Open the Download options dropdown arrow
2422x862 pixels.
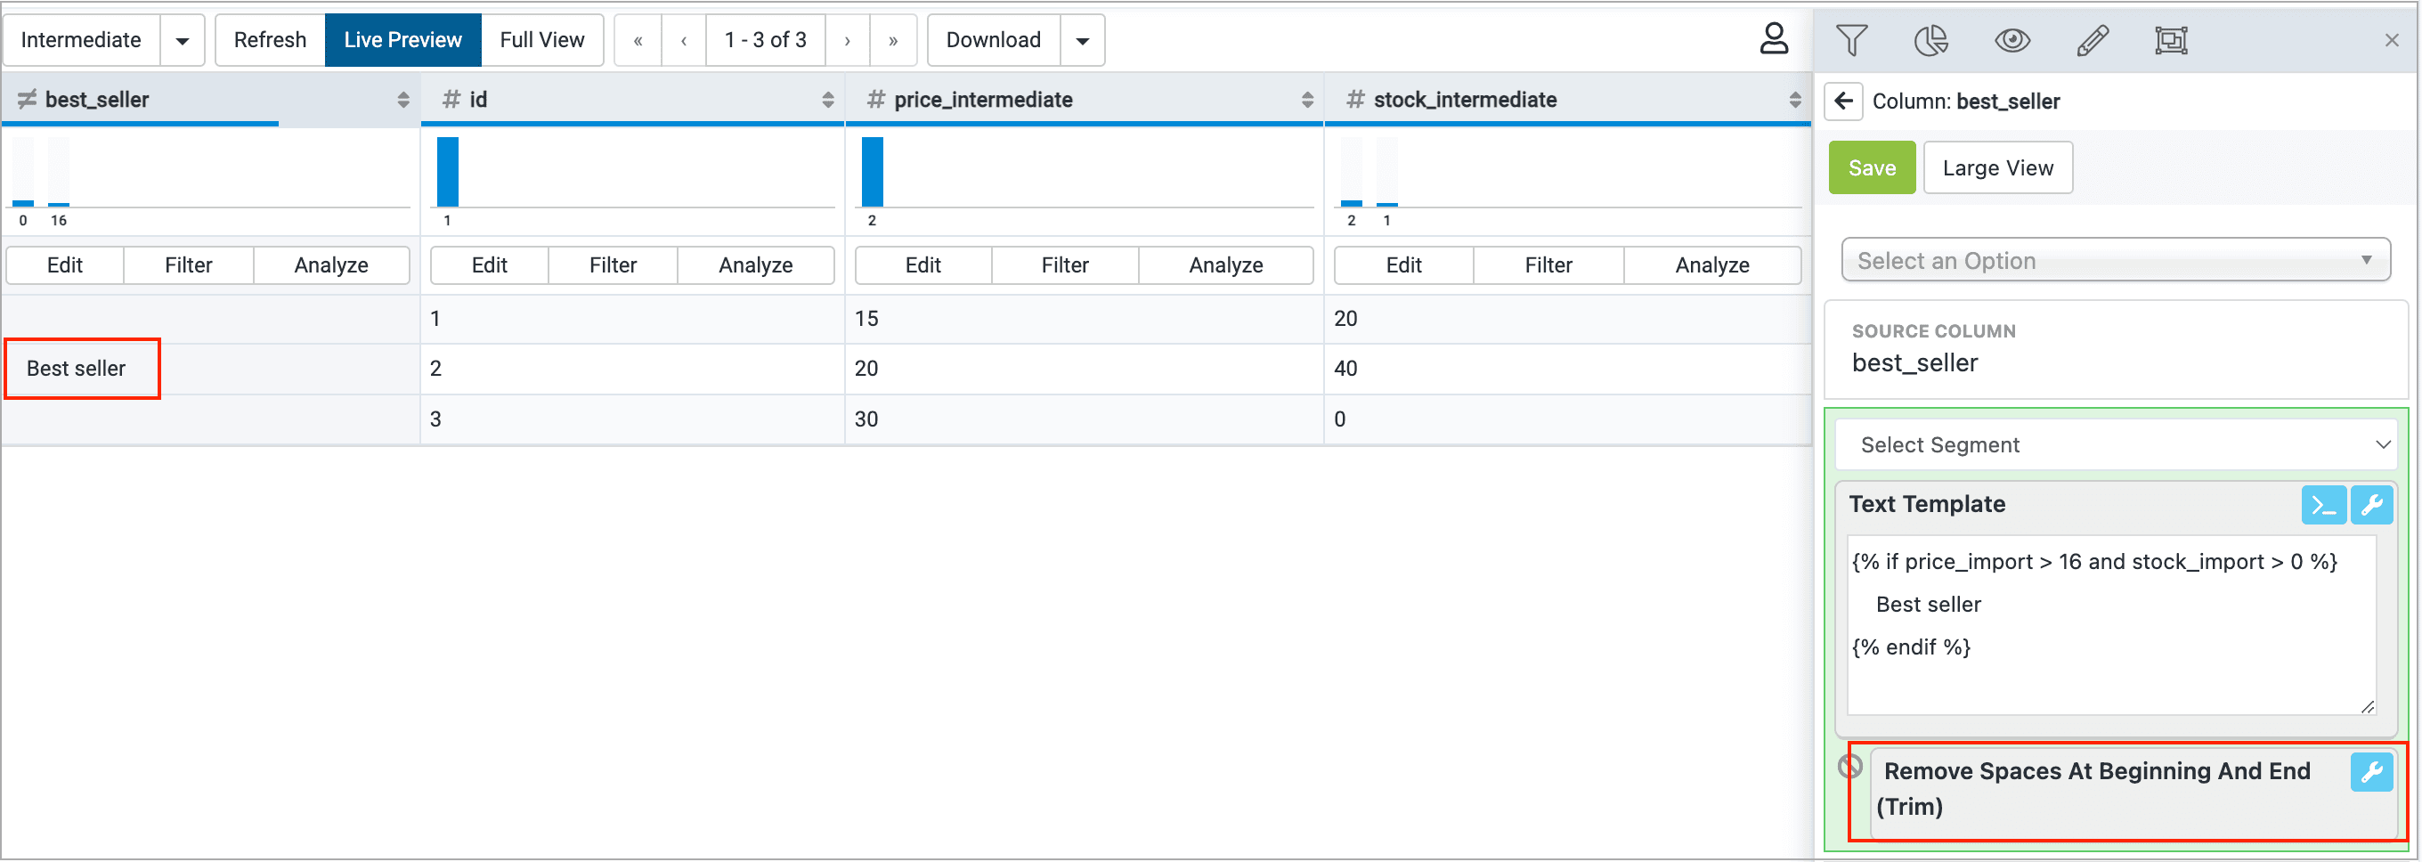point(1082,41)
